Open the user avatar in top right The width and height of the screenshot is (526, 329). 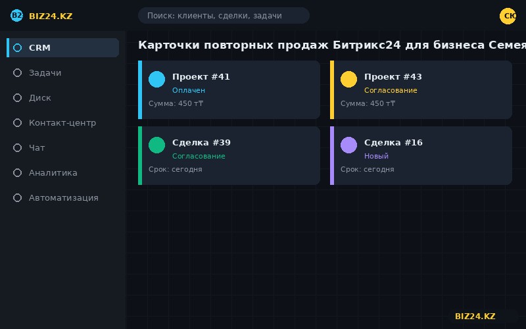pyautogui.click(x=508, y=16)
